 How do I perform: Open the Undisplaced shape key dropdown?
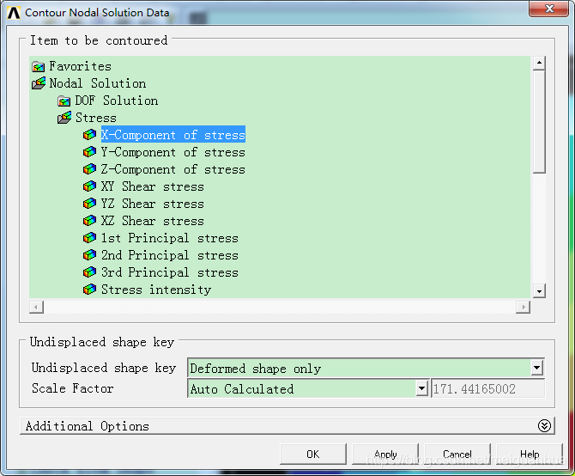(x=537, y=368)
